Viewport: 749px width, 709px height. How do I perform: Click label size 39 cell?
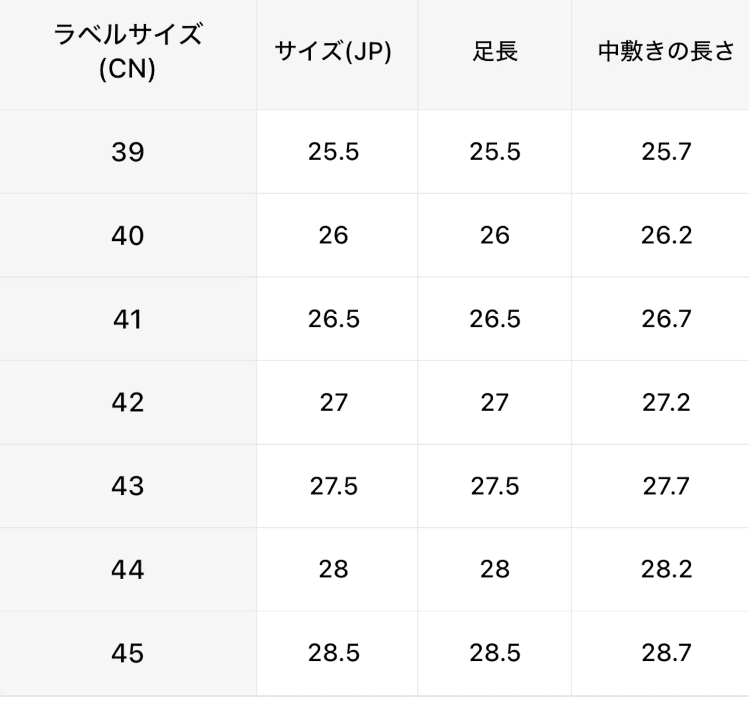[x=128, y=152]
